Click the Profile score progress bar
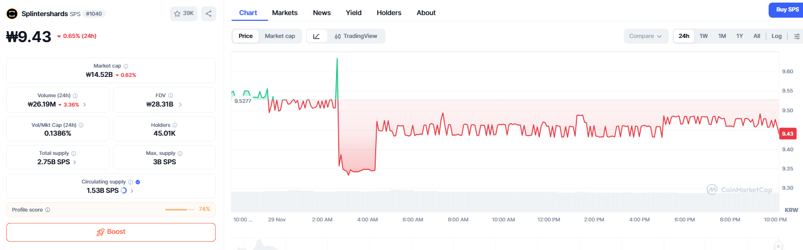This screenshot has width=803, height=250. (x=179, y=209)
